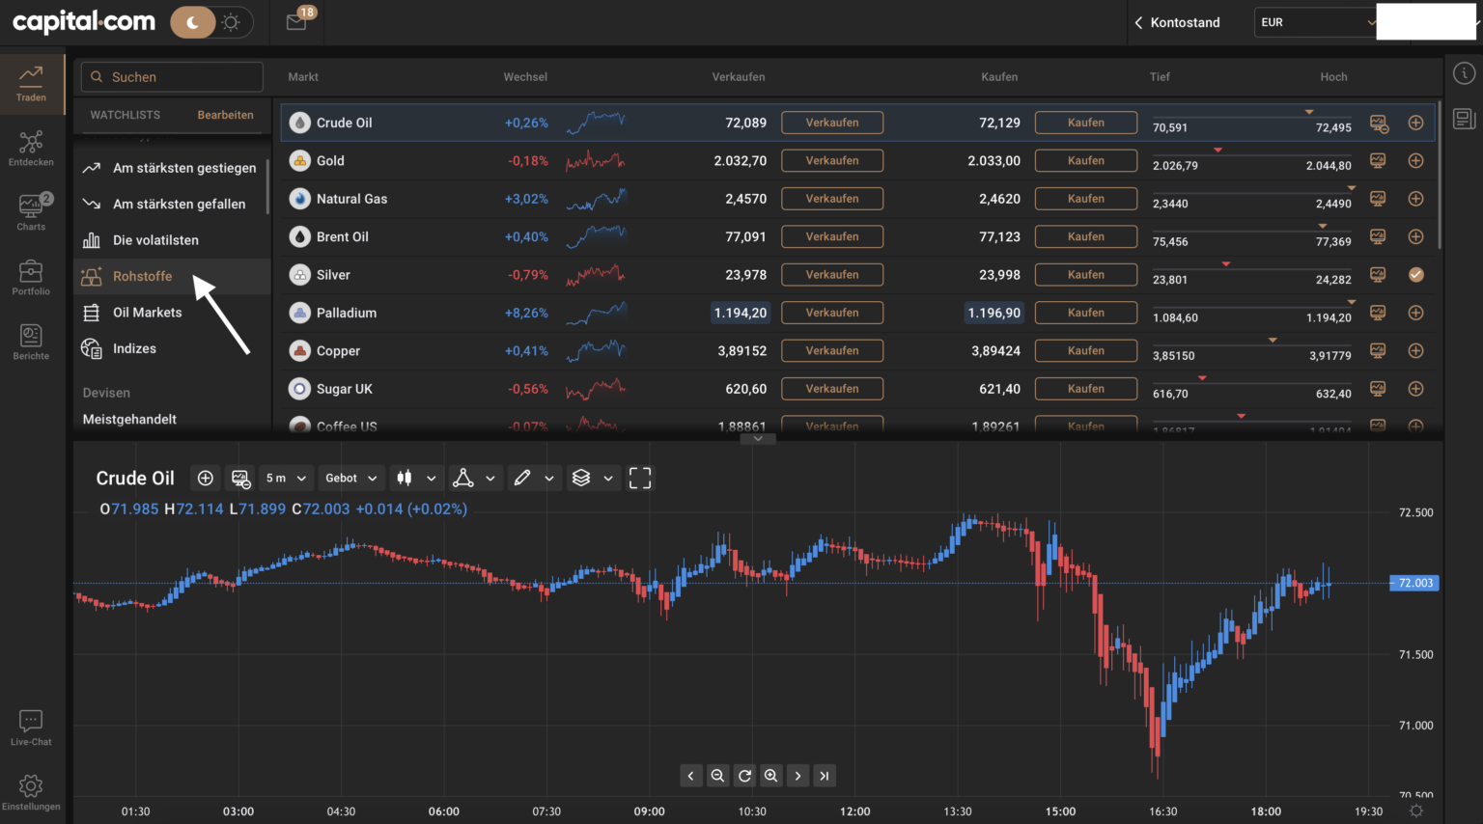Expand the Crude Oil chart to fullscreen
The height and width of the screenshot is (824, 1483).
point(640,478)
